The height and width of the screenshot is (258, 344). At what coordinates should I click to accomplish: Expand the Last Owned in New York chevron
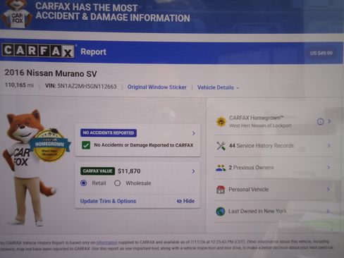328,211
